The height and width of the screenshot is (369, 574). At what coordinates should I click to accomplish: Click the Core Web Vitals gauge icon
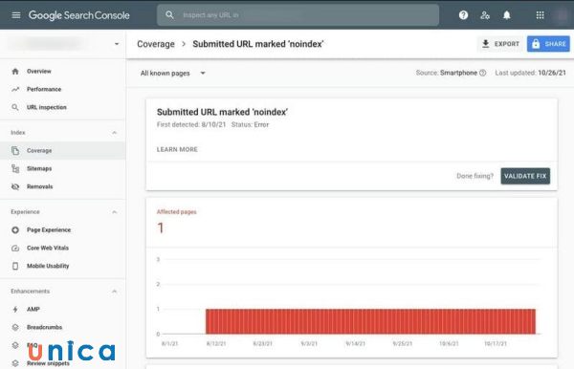(15, 248)
